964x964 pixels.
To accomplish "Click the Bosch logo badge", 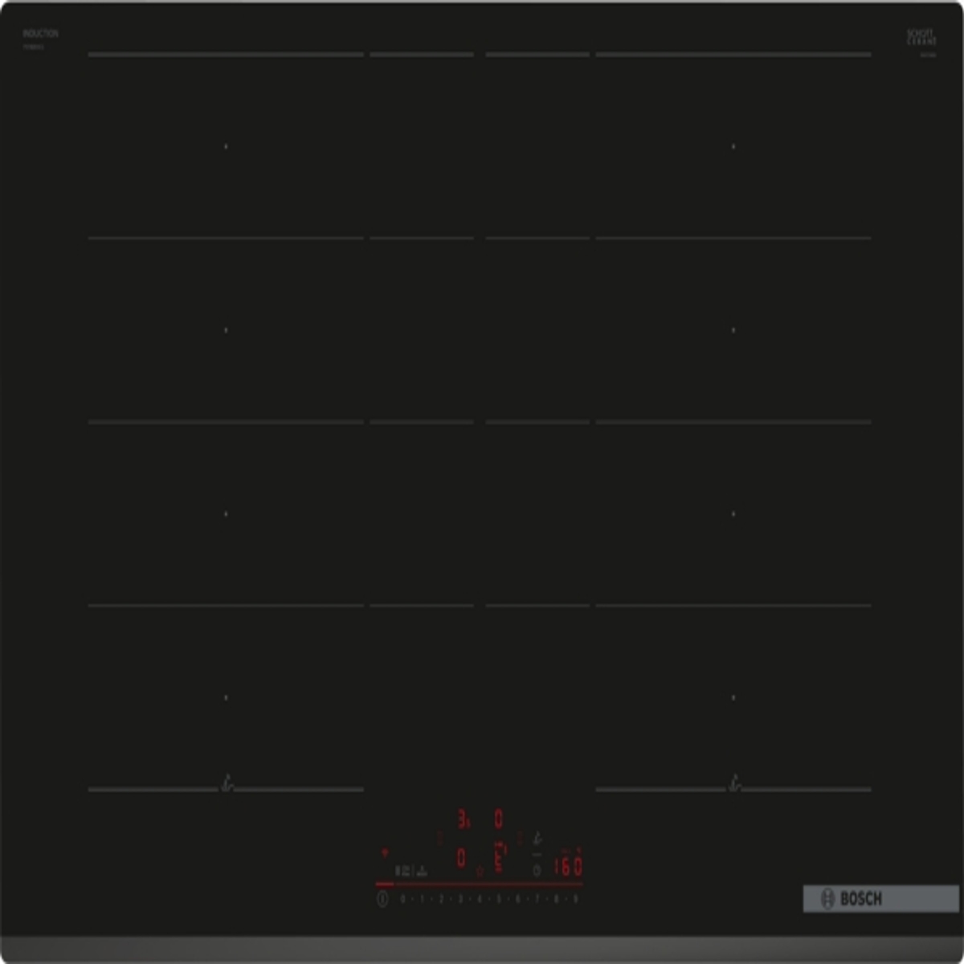I will (x=880, y=898).
